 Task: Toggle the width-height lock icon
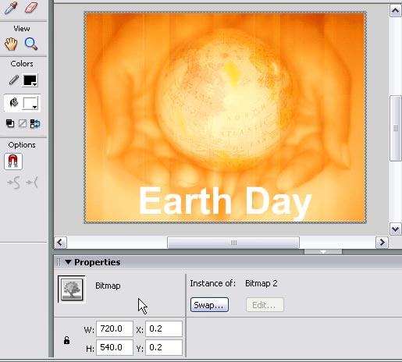click(x=66, y=340)
